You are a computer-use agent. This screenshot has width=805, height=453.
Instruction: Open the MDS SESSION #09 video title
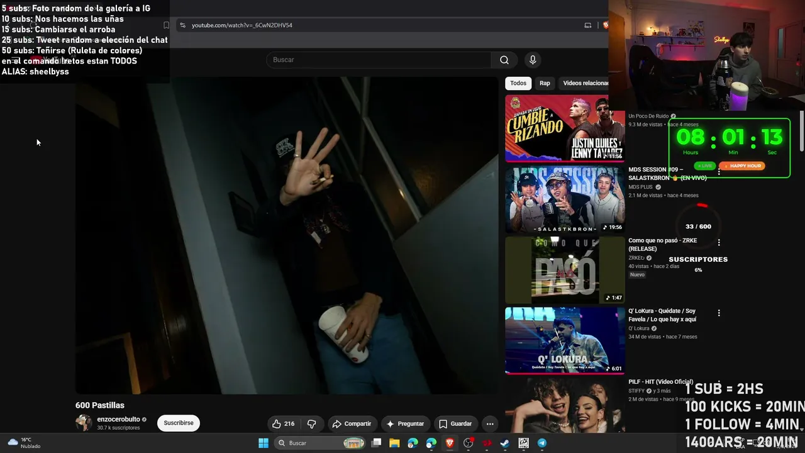[667, 174]
